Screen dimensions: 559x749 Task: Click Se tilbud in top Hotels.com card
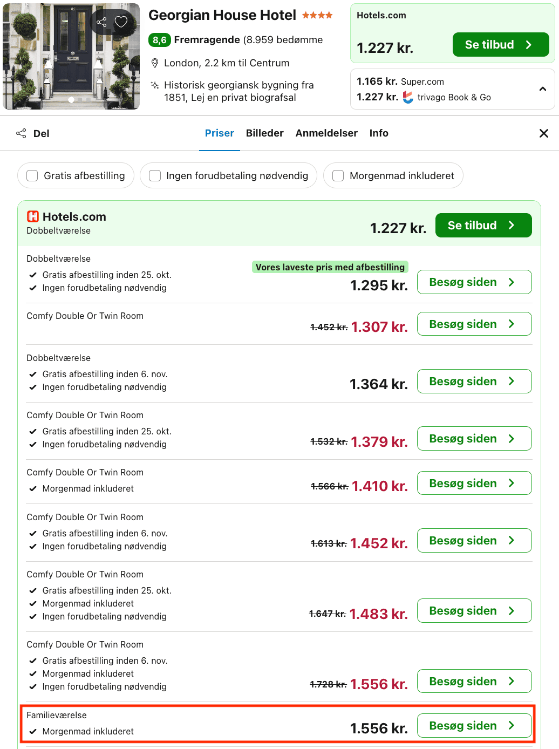coord(501,45)
